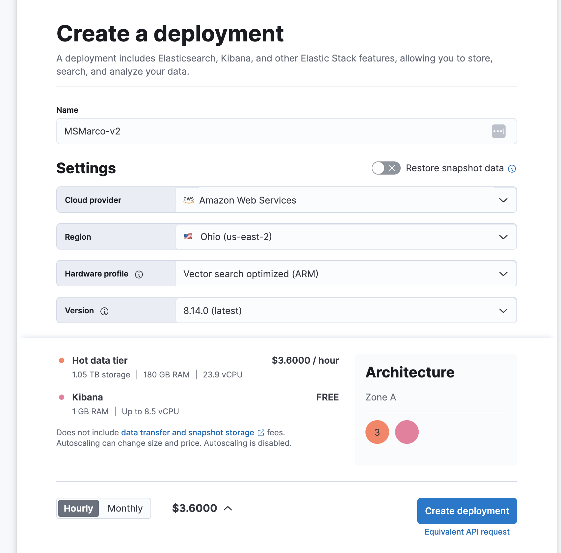The image size is (561, 553).
Task: Collapse the $3.6000 price summary chevron
Action: 228,508
